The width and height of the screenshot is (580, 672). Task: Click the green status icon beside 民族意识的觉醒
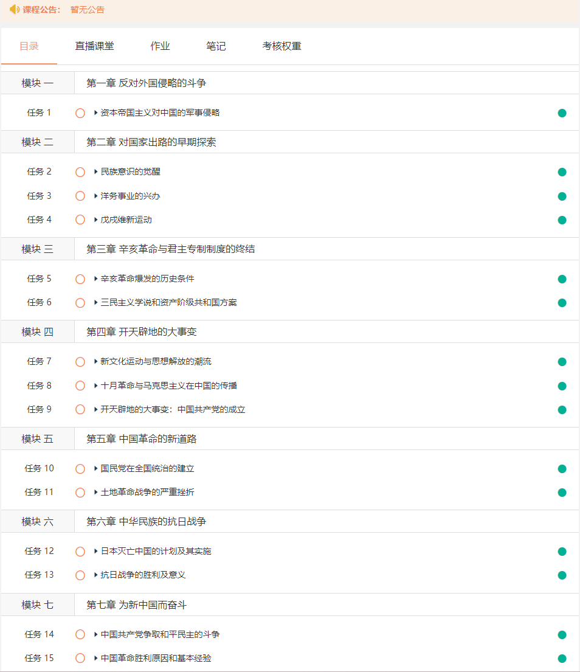coord(562,172)
